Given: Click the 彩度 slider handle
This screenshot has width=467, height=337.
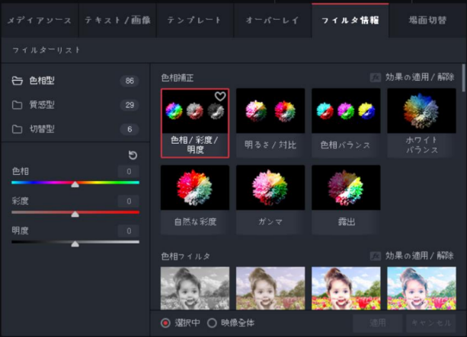Looking at the screenshot, I should click(75, 215).
